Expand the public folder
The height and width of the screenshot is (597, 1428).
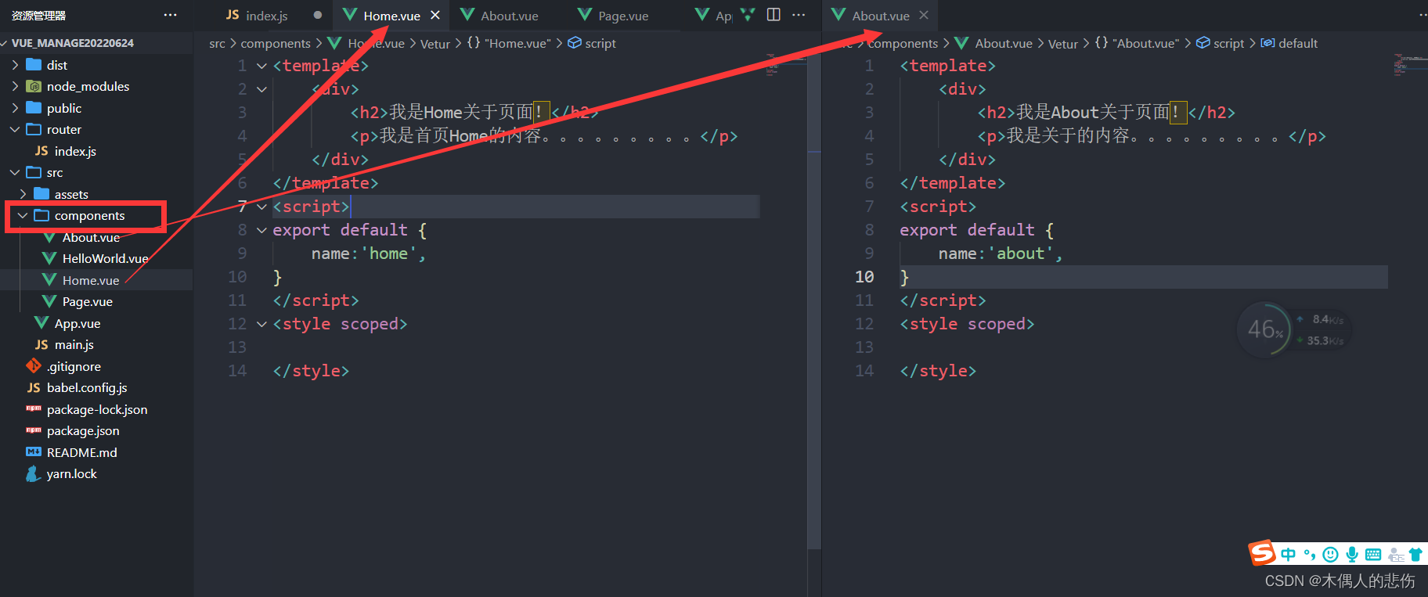(16, 108)
